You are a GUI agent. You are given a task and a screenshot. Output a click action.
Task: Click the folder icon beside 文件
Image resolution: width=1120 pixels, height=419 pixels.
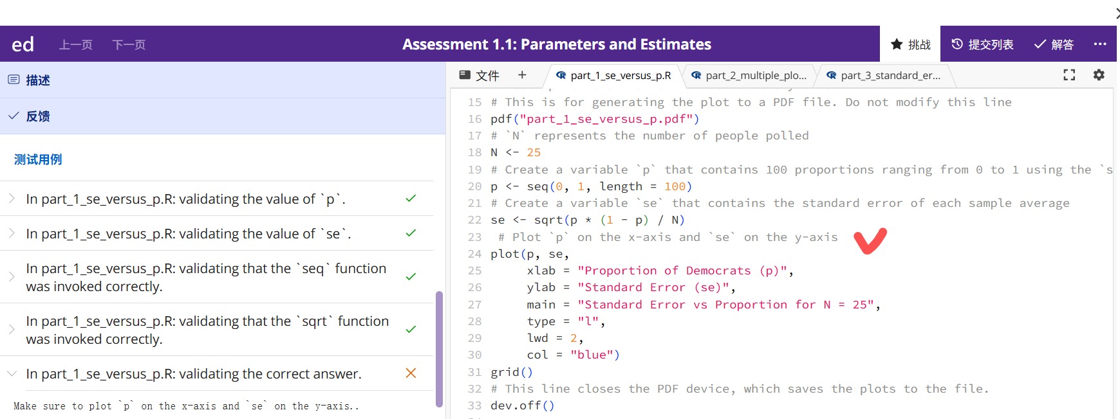(x=465, y=75)
